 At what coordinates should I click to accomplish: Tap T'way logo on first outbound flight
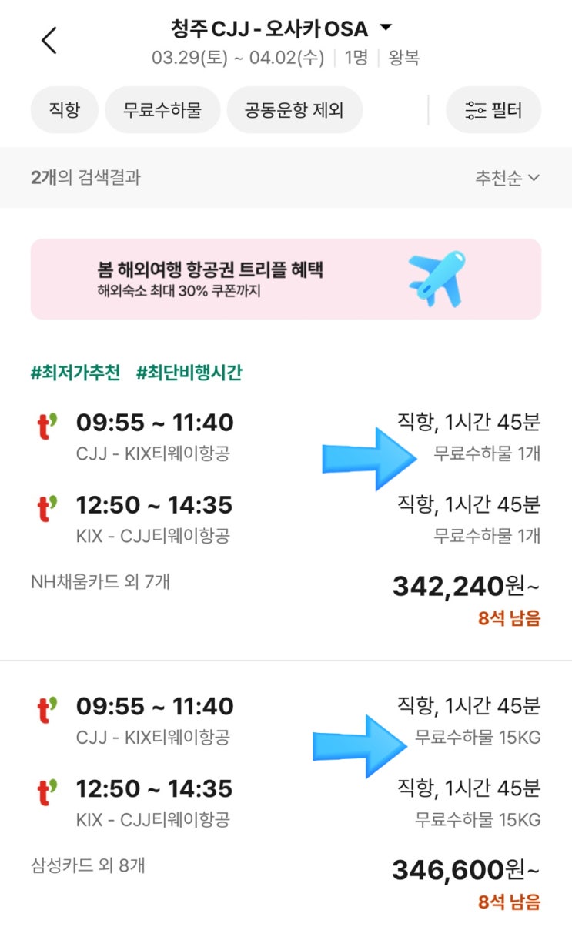[48, 425]
